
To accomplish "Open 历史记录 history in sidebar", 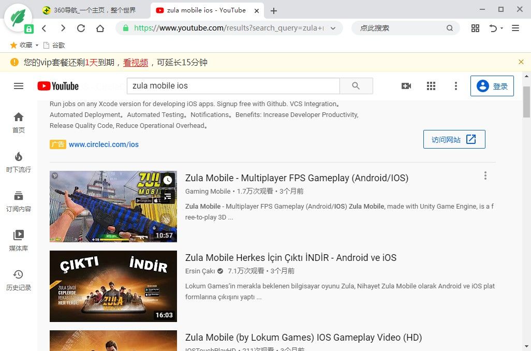I will [x=19, y=280].
